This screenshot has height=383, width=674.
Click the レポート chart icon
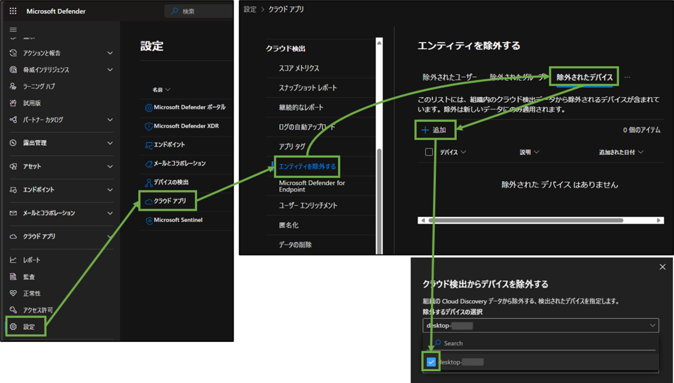[x=13, y=261]
